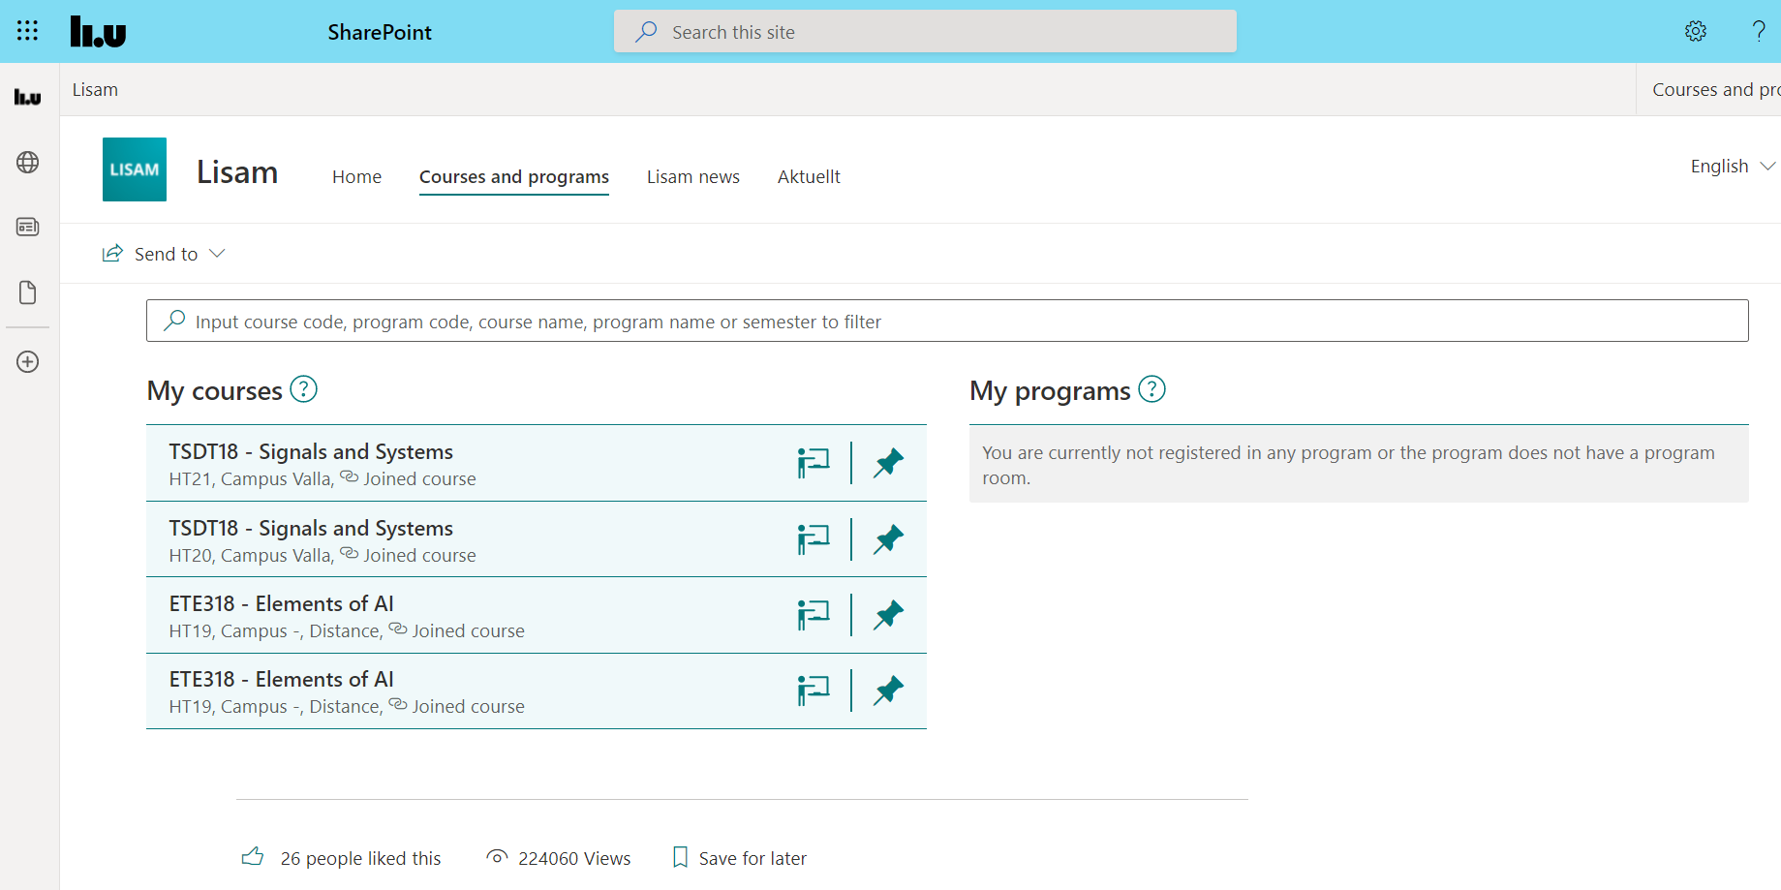1781x890 pixels.
Task: Click SharePoint title in header
Action: coord(380,32)
